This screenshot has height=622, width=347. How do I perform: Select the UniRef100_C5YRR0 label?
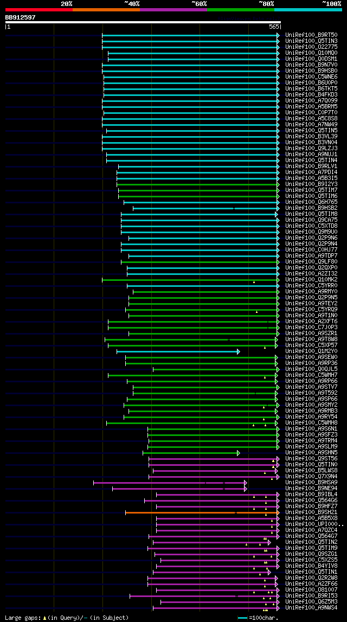click(311, 286)
